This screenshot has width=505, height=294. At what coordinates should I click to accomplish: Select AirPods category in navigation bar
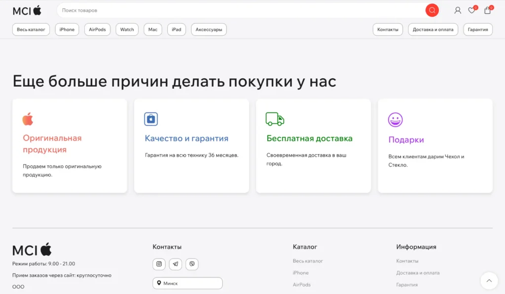97,30
